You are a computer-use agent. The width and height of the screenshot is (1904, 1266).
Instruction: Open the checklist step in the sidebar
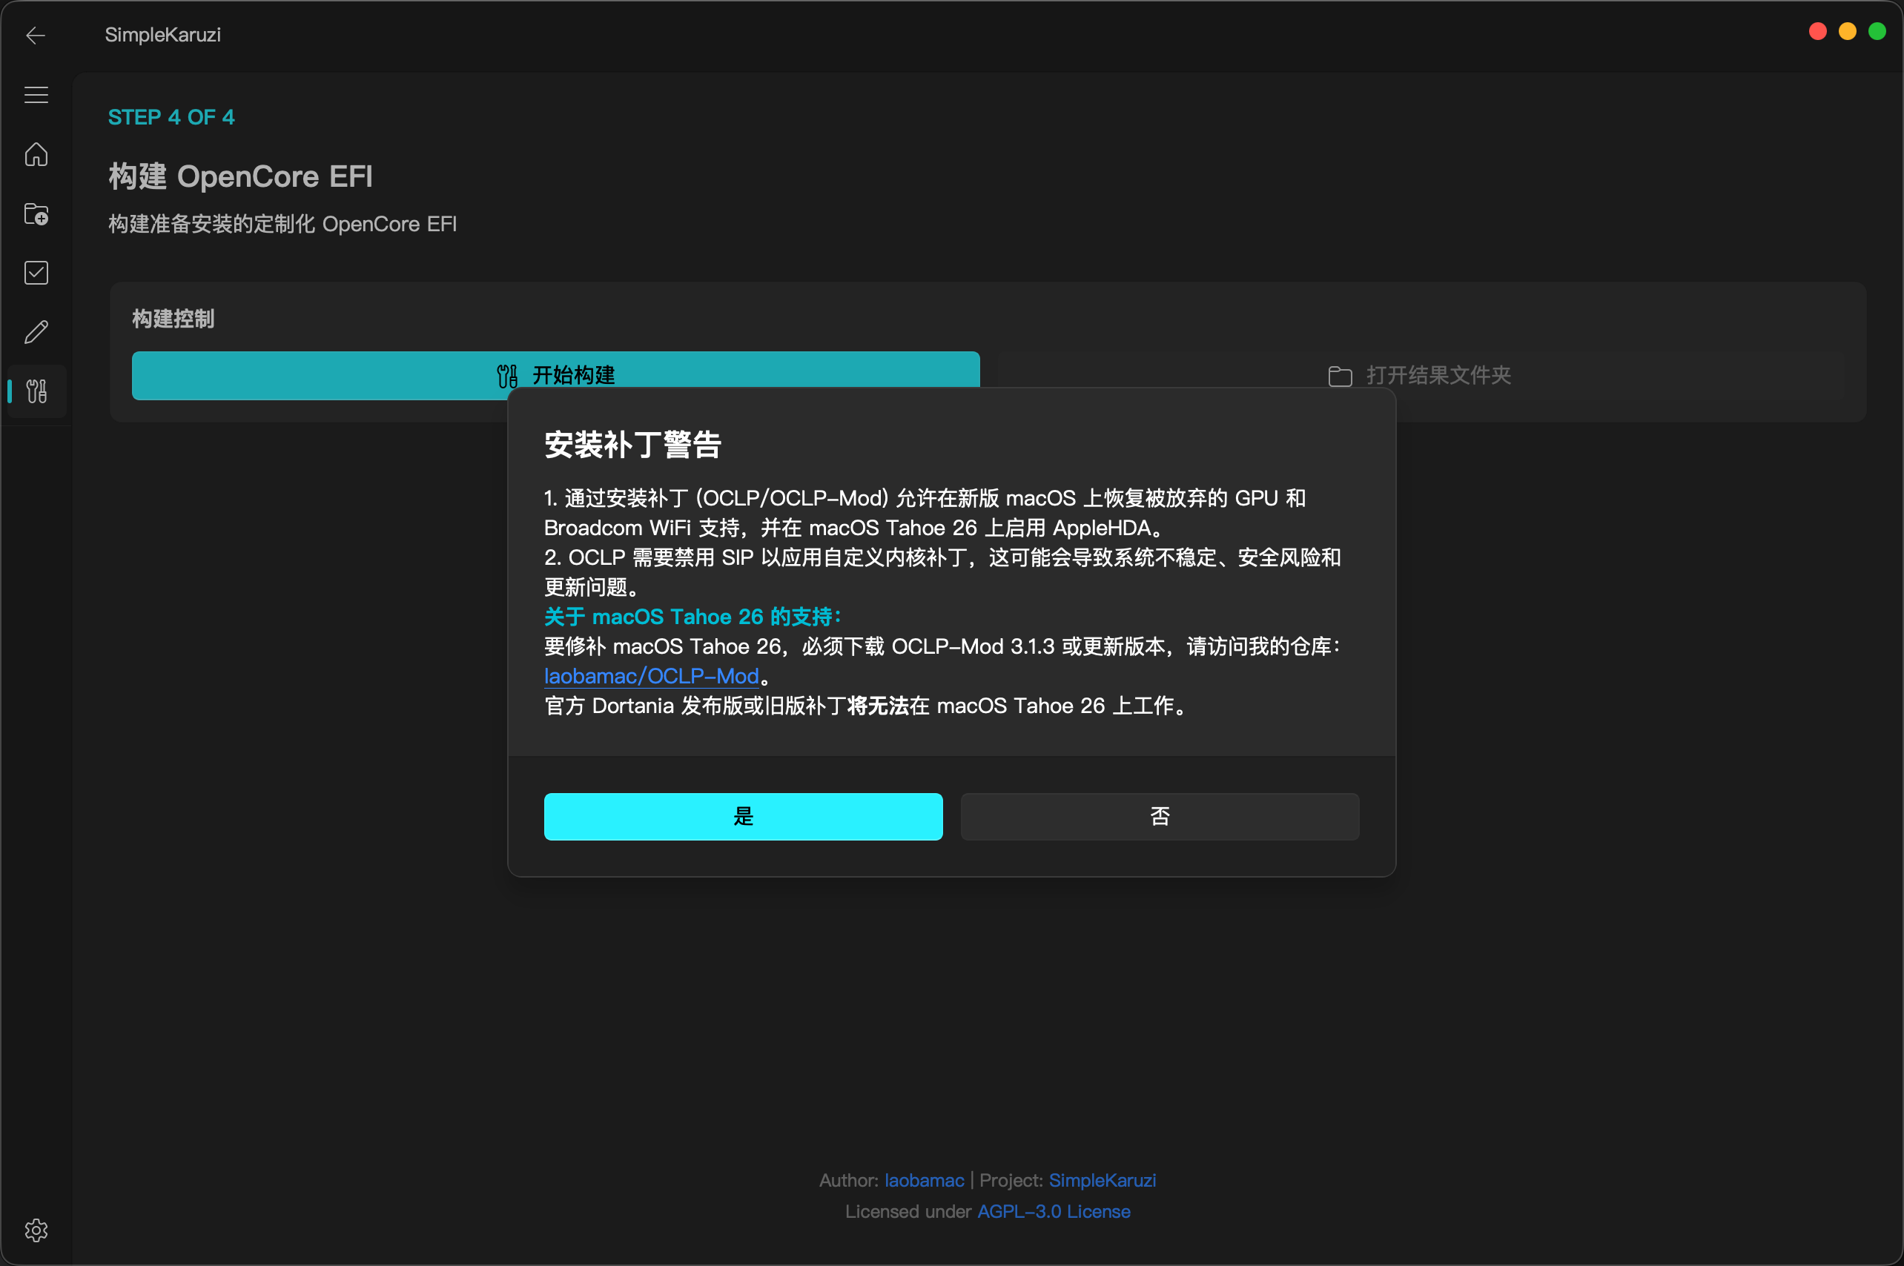point(36,272)
